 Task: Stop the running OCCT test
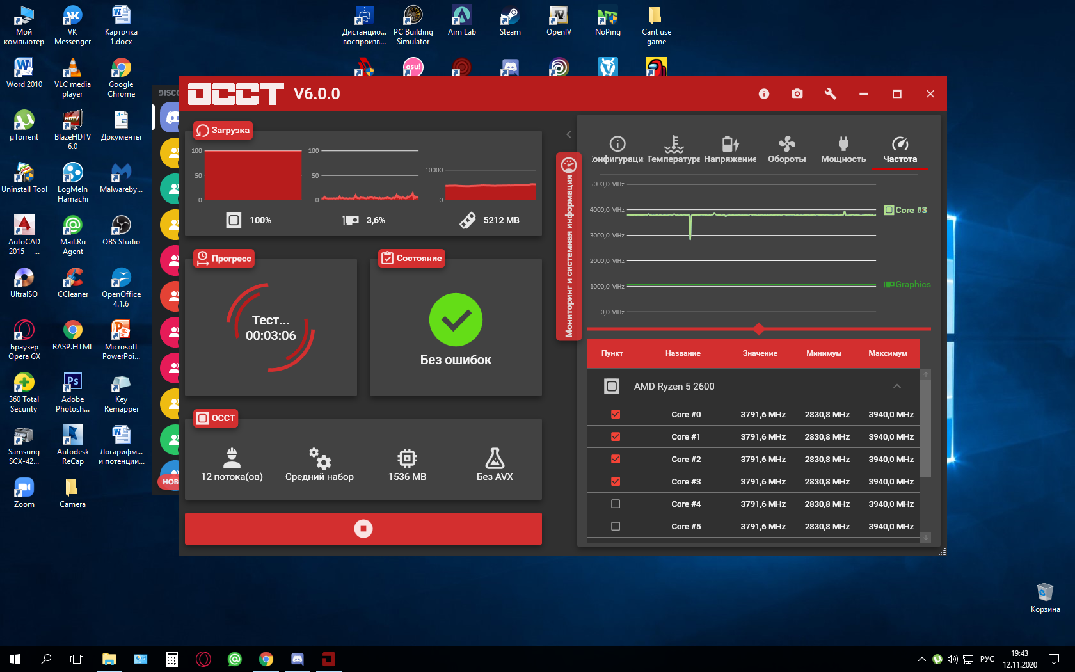coord(363,529)
